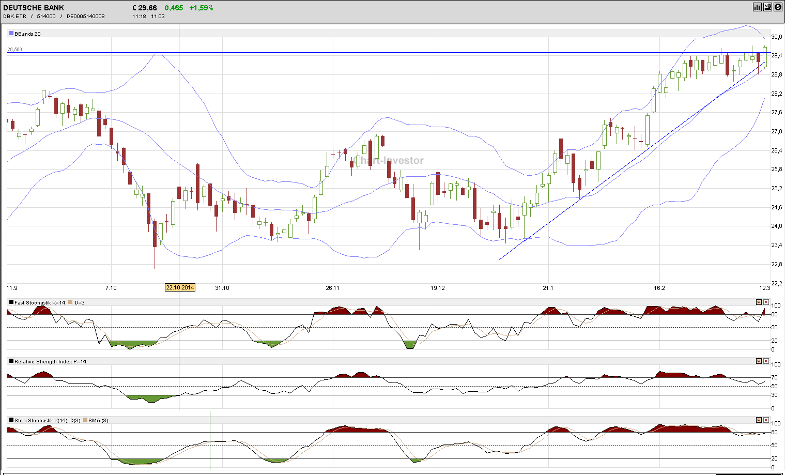Screen dimensions: 785x475
Task: Click the round S icon top right
Action: (778, 7)
